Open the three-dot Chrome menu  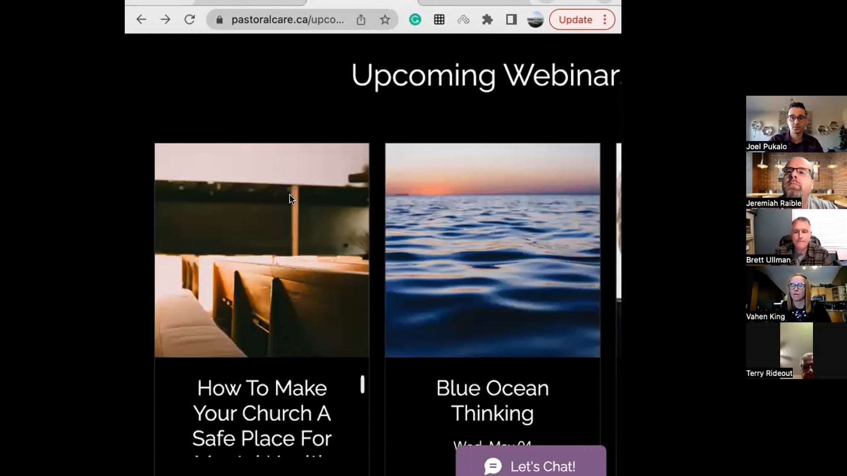[x=605, y=20]
